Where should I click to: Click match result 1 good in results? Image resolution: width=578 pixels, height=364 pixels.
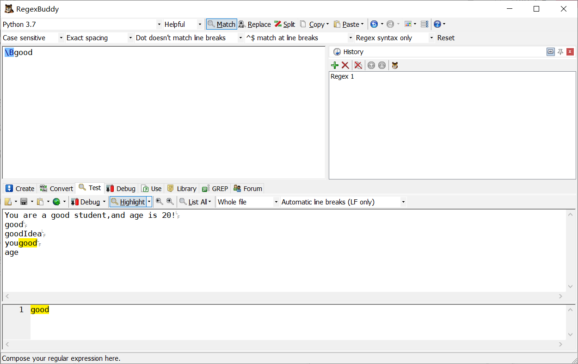[x=40, y=310]
